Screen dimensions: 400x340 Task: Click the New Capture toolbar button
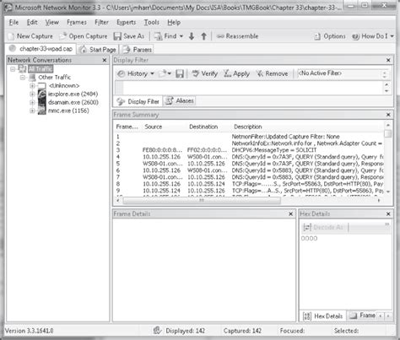tap(30, 36)
